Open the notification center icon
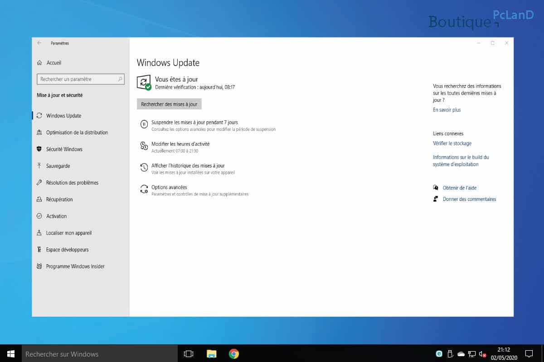Image resolution: width=544 pixels, height=362 pixels. 529,353
